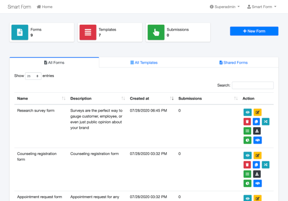Switch to the All Templates tab
This screenshot has height=201, width=288.
pyautogui.click(x=144, y=63)
